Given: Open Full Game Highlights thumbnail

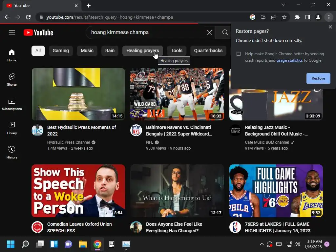Looking at the screenshot, I should point(276,191).
